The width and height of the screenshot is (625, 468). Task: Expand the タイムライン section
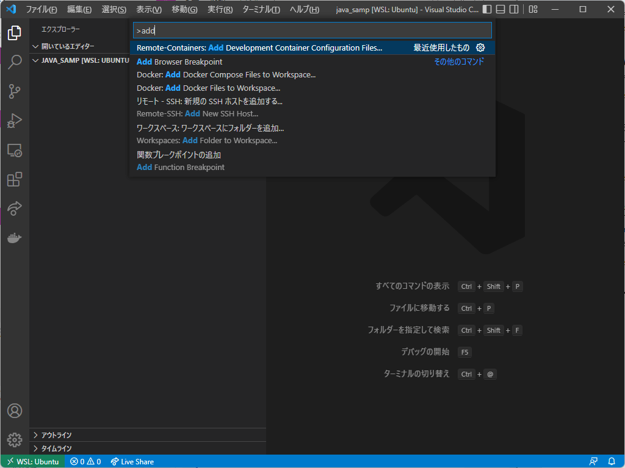pyautogui.click(x=148, y=448)
